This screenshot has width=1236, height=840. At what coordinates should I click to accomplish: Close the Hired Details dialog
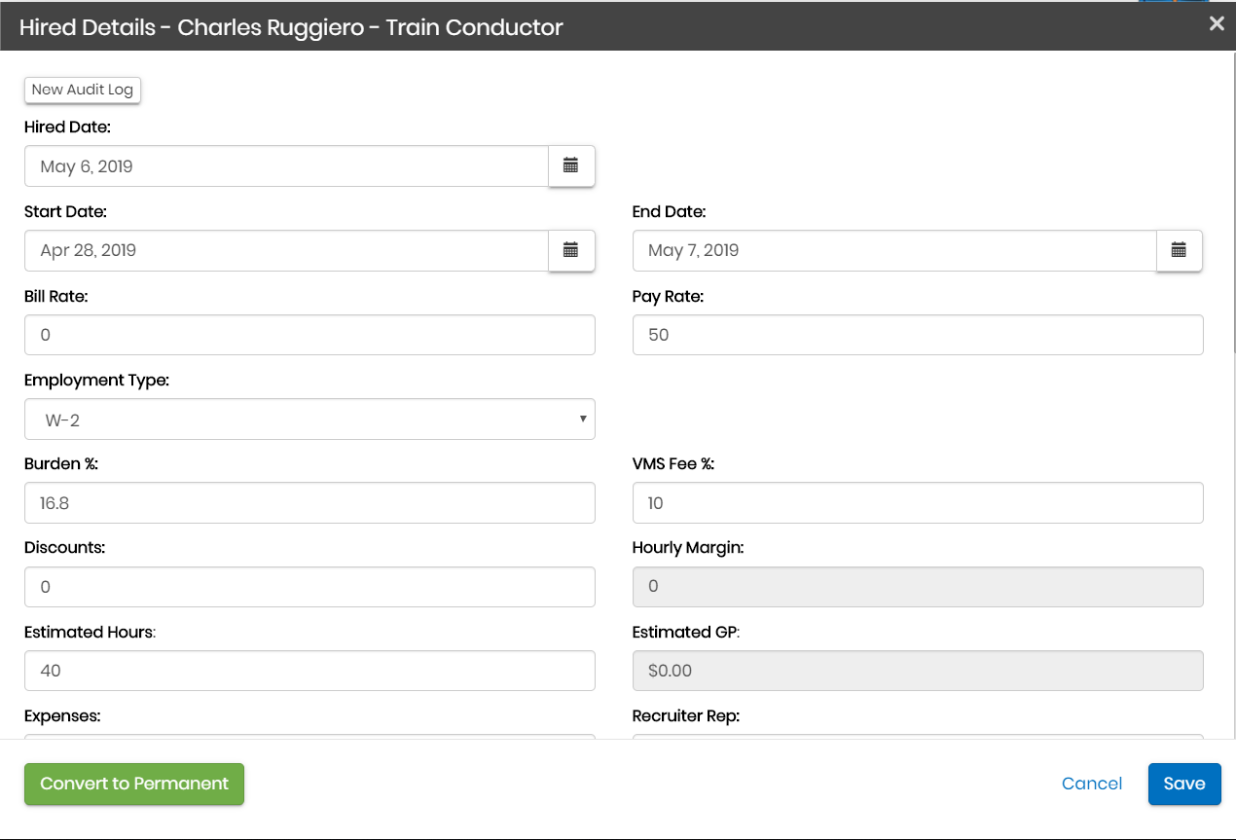tap(1217, 24)
